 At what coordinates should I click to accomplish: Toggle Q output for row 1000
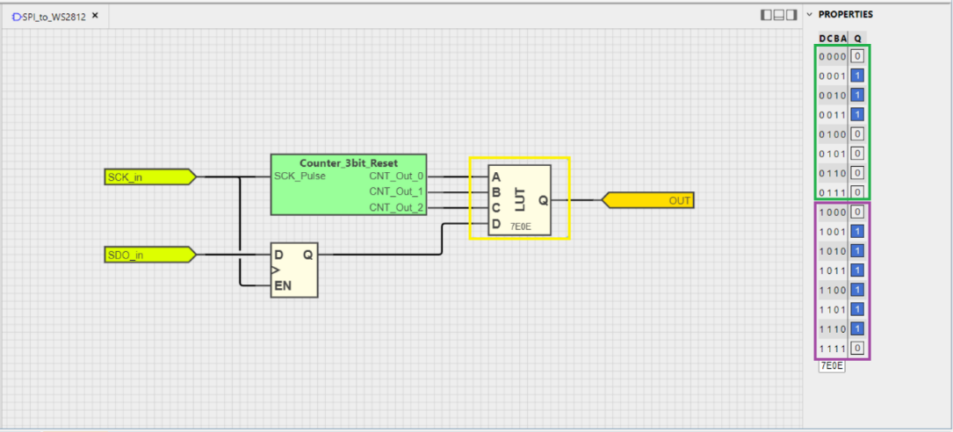point(857,212)
